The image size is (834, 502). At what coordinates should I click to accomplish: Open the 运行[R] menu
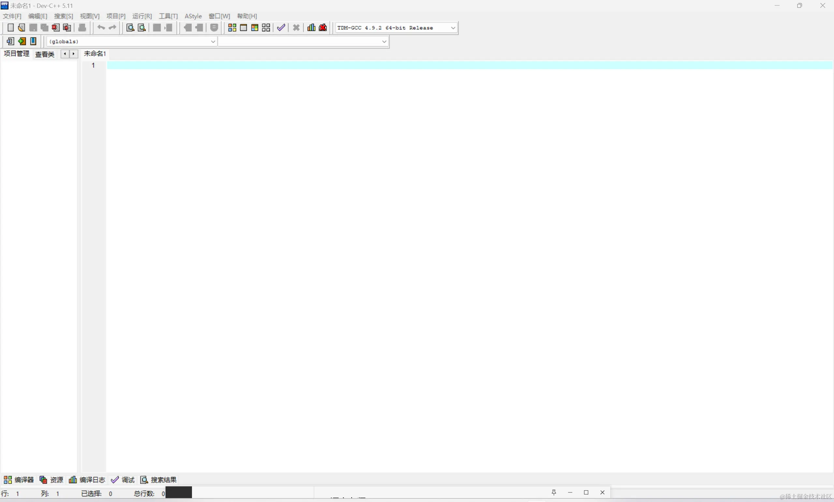142,16
